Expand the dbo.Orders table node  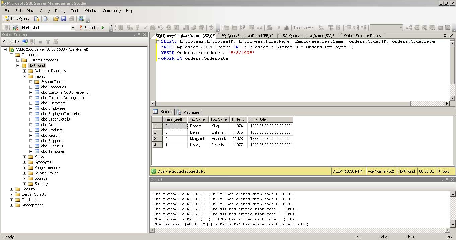31,125
